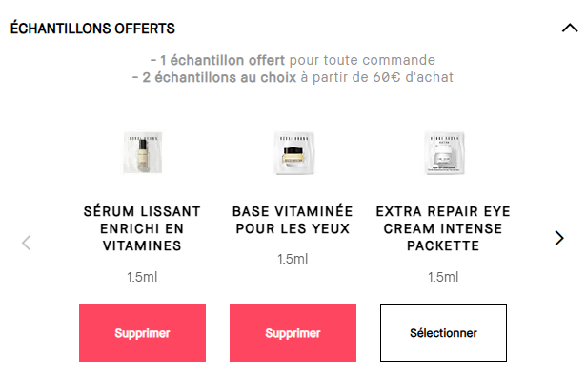The image size is (586, 373).
Task: Click the bold '2 échantillons au choix' text
Action: [x=219, y=77]
